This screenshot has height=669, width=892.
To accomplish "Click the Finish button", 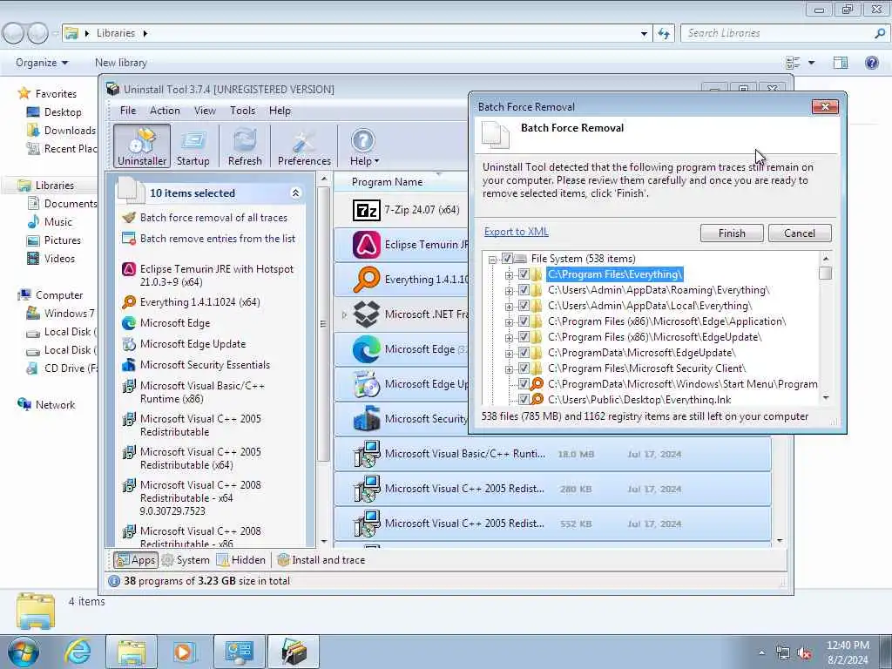I will click(732, 233).
